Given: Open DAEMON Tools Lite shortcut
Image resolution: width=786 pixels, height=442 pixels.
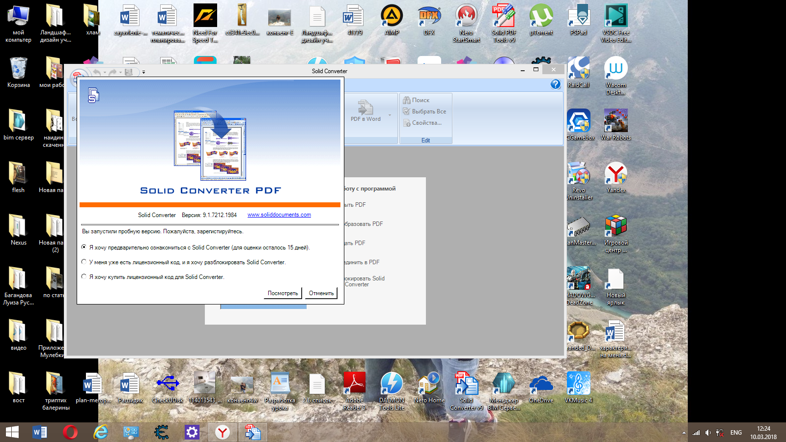Looking at the screenshot, I should tap(392, 391).
